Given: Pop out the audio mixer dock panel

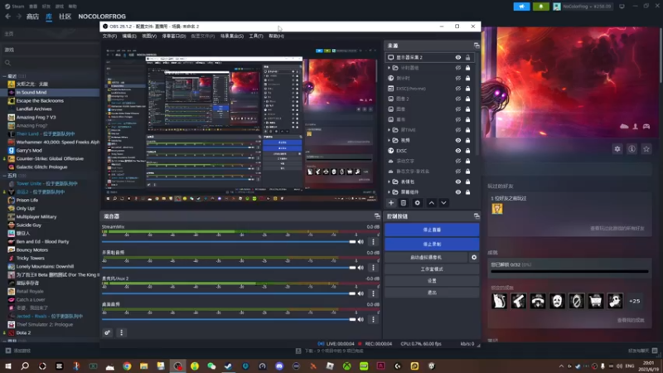Looking at the screenshot, I should (377, 216).
